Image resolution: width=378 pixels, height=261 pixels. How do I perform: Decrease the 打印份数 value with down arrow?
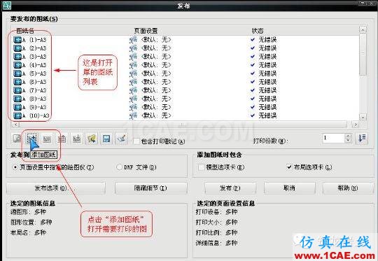tap(348, 141)
